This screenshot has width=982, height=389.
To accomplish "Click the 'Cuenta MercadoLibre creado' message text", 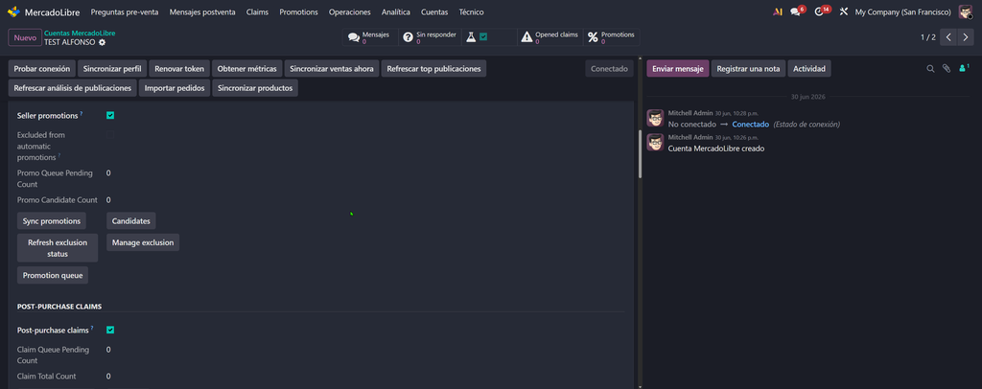I will click(715, 149).
